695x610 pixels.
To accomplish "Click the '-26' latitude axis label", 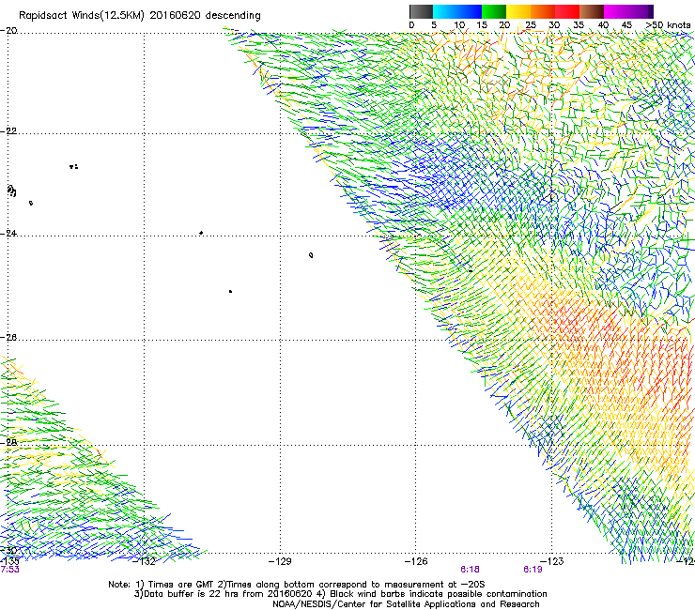I will pyautogui.click(x=9, y=338).
